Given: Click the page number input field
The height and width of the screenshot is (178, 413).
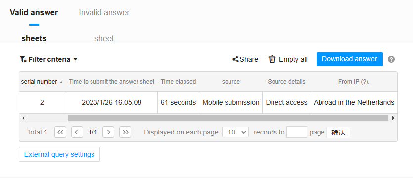Looking at the screenshot, I should click(297, 132).
